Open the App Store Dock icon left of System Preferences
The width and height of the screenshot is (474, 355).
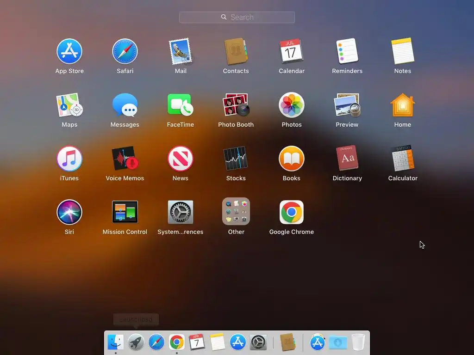237,342
